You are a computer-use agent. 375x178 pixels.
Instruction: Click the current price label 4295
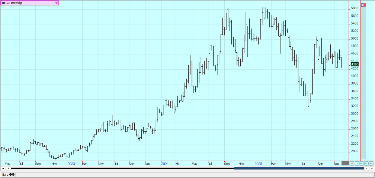[355, 64]
